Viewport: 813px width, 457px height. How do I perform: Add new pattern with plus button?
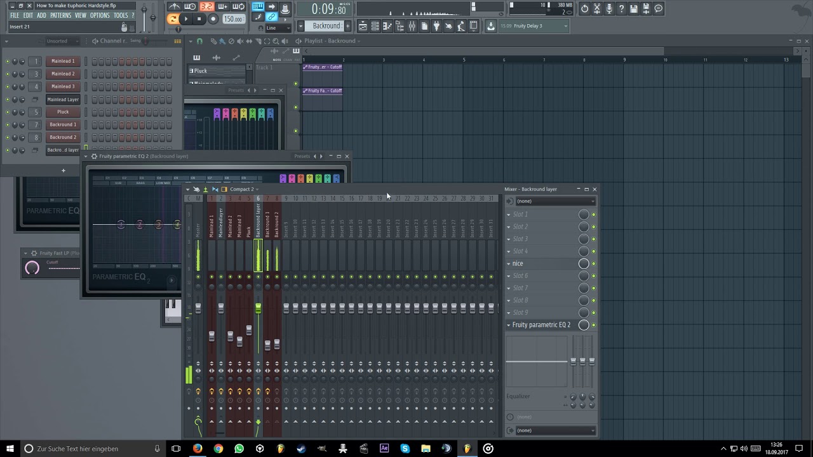click(347, 26)
